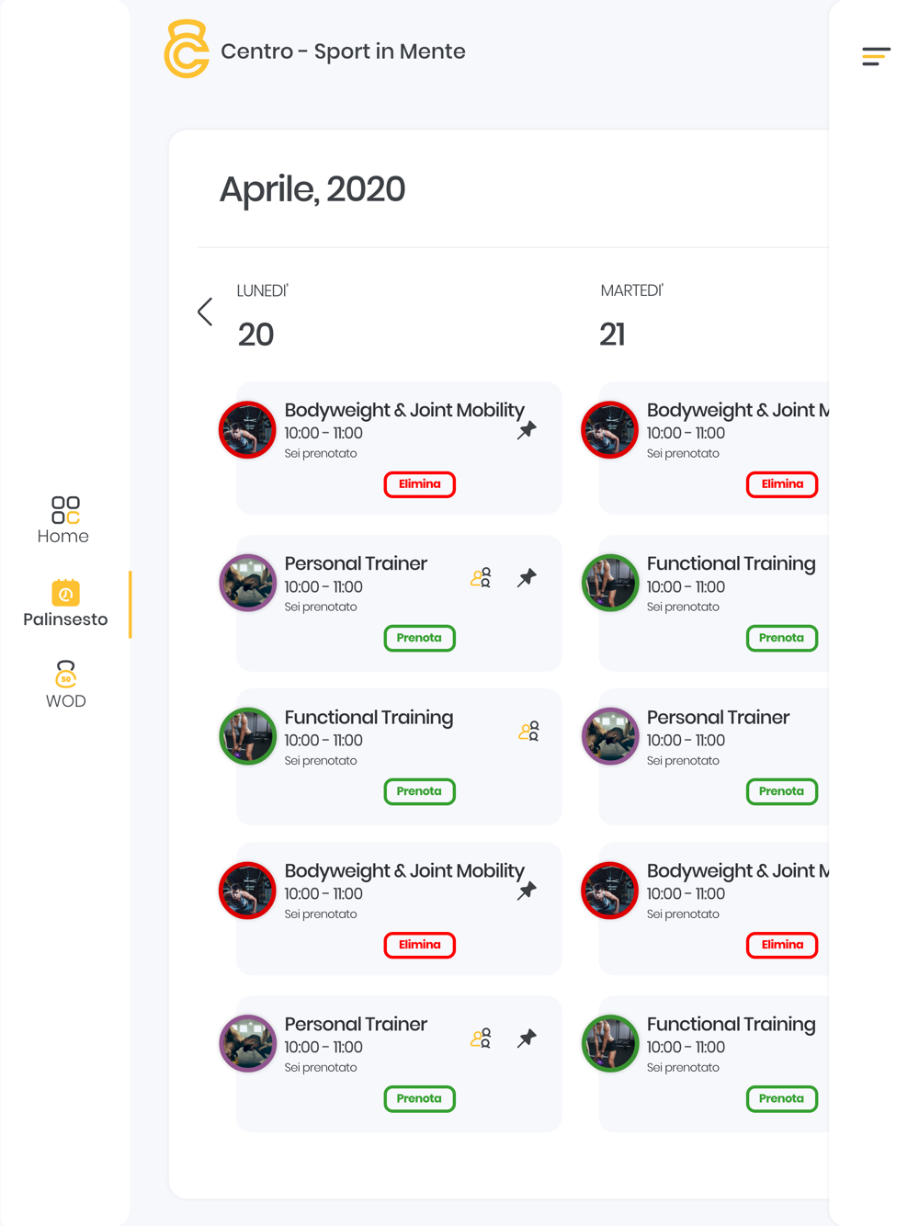Click Monday's Functional Training thumbnail
The image size is (919, 1226).
click(248, 736)
